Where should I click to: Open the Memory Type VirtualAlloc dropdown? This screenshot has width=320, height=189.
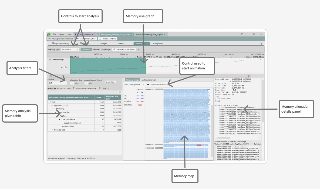[70, 49]
